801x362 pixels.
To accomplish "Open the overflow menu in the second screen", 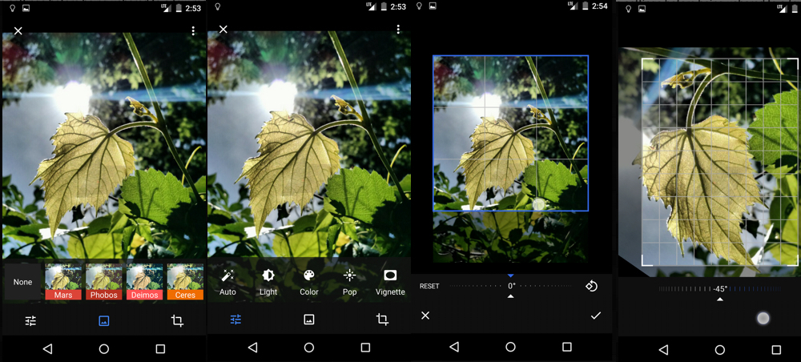I will click(398, 30).
